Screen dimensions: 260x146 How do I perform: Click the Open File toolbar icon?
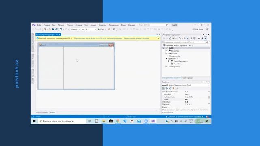tap(50, 29)
